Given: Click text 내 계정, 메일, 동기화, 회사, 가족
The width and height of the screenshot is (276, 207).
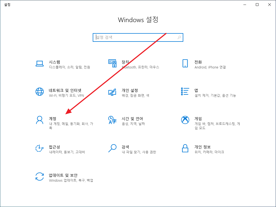Looking at the screenshot, I should coord(71,126).
